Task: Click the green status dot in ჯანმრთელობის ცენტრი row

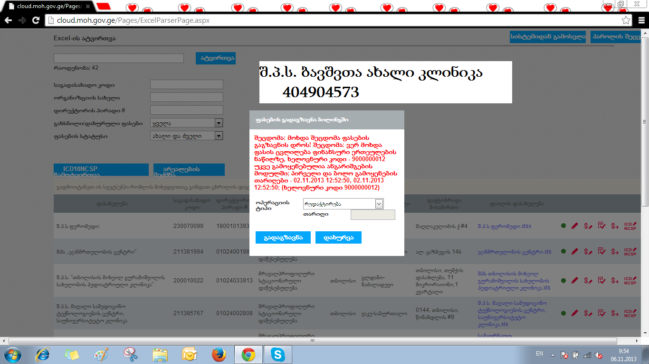Action: pos(563,251)
